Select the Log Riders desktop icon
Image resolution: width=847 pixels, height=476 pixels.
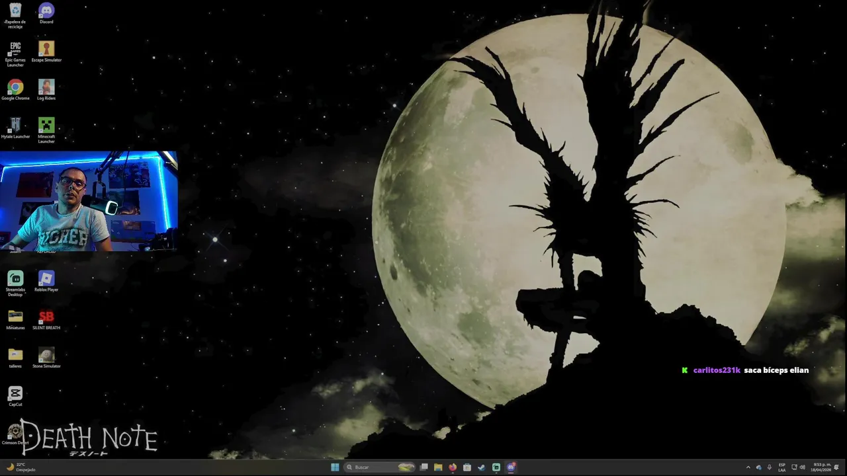pyautogui.click(x=46, y=90)
